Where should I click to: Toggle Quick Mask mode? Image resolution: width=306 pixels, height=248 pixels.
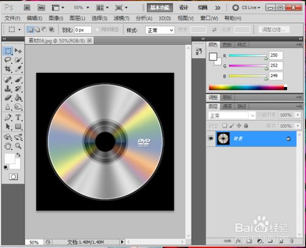(13, 177)
